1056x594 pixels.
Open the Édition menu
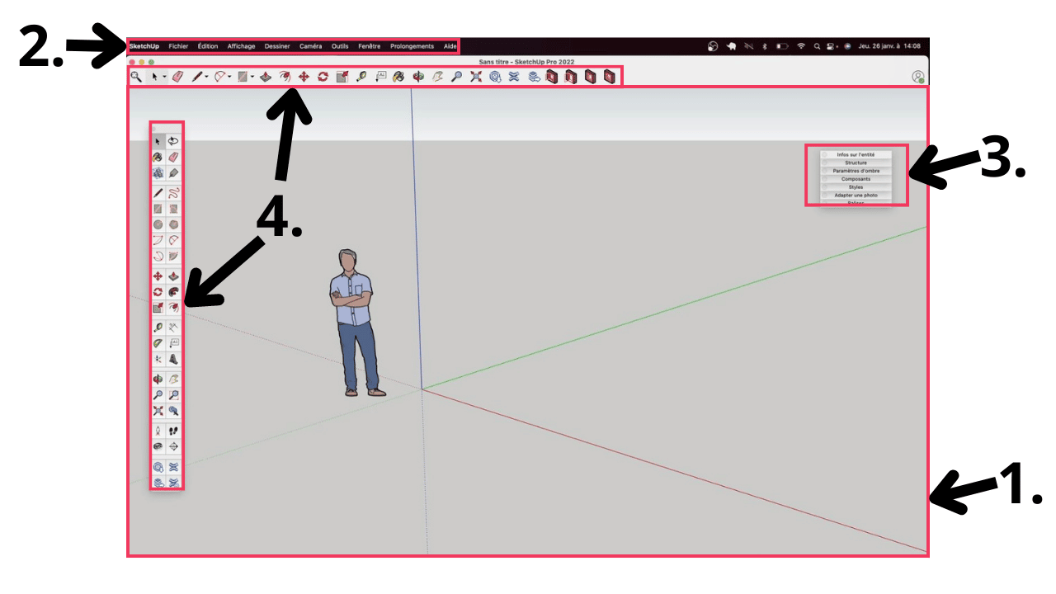(208, 46)
